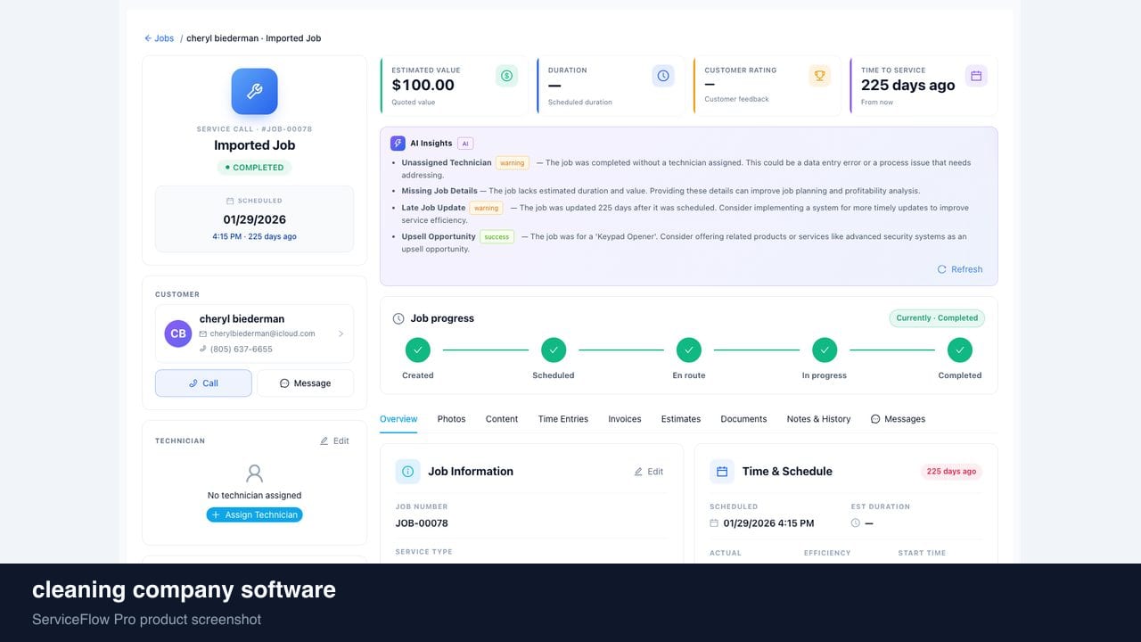Image resolution: width=1141 pixels, height=642 pixels.
Task: Click Assign Technician button
Action: point(254,514)
